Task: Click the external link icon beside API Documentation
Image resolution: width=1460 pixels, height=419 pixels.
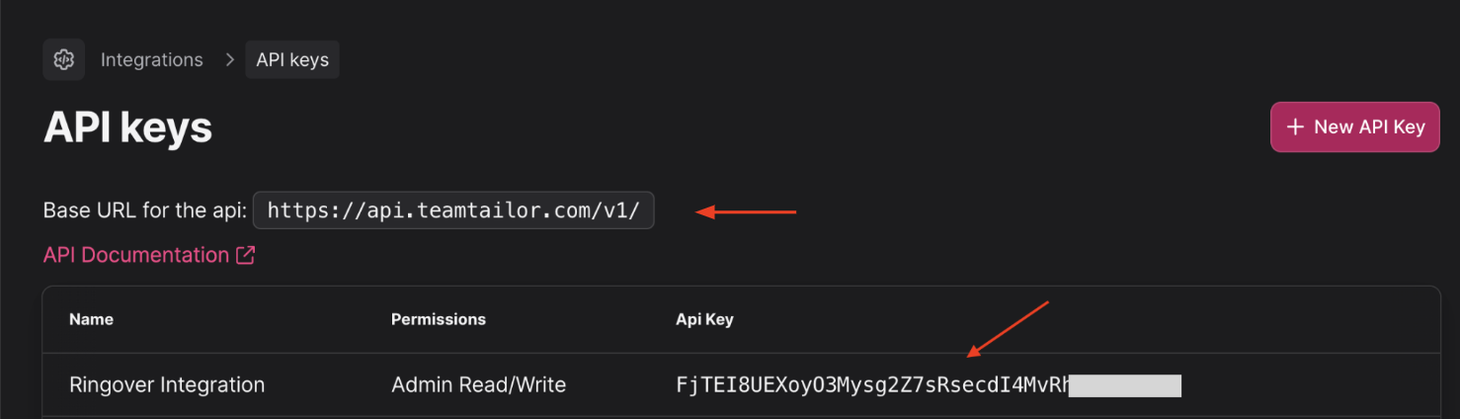Action: [245, 255]
